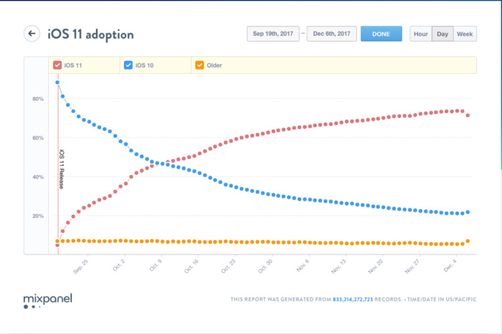Uncheck the iOS 10 series checkbox
This screenshot has height=334, width=502.
click(x=128, y=65)
